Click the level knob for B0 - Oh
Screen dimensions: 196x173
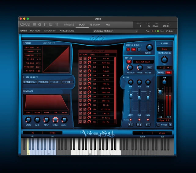pyautogui.click(x=89, y=105)
